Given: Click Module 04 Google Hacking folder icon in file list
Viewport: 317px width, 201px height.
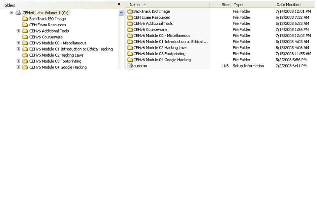Looking at the screenshot, I should (130, 60).
